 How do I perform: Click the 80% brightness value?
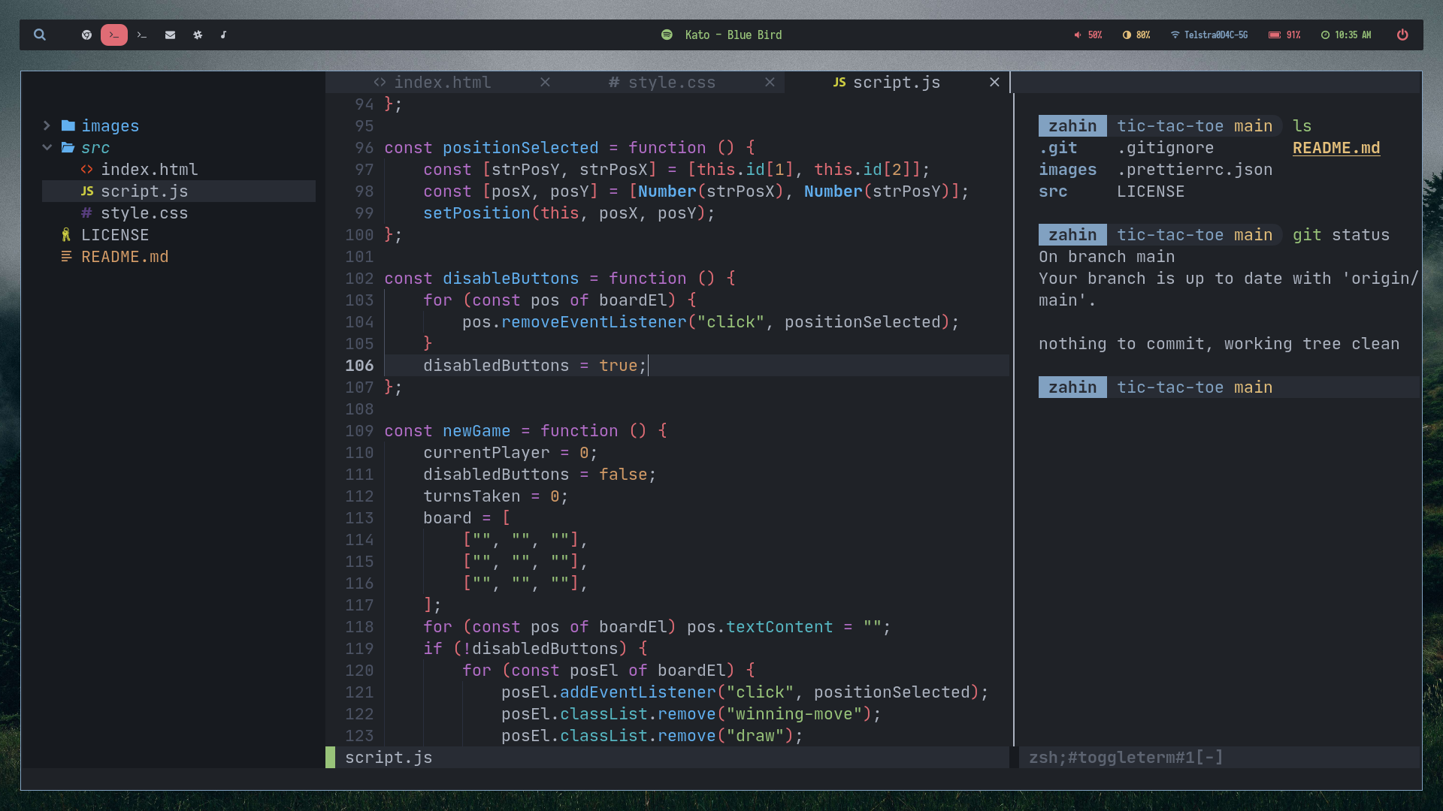tap(1143, 35)
